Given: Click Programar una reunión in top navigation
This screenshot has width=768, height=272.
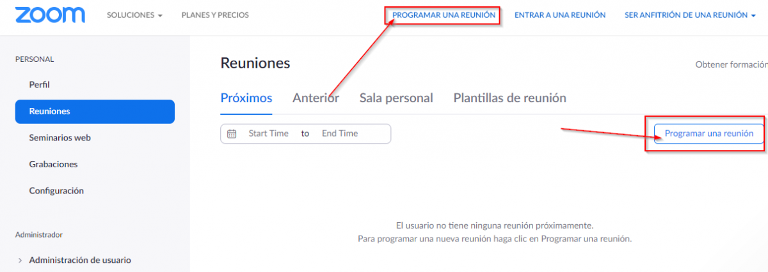Looking at the screenshot, I should pyautogui.click(x=444, y=15).
